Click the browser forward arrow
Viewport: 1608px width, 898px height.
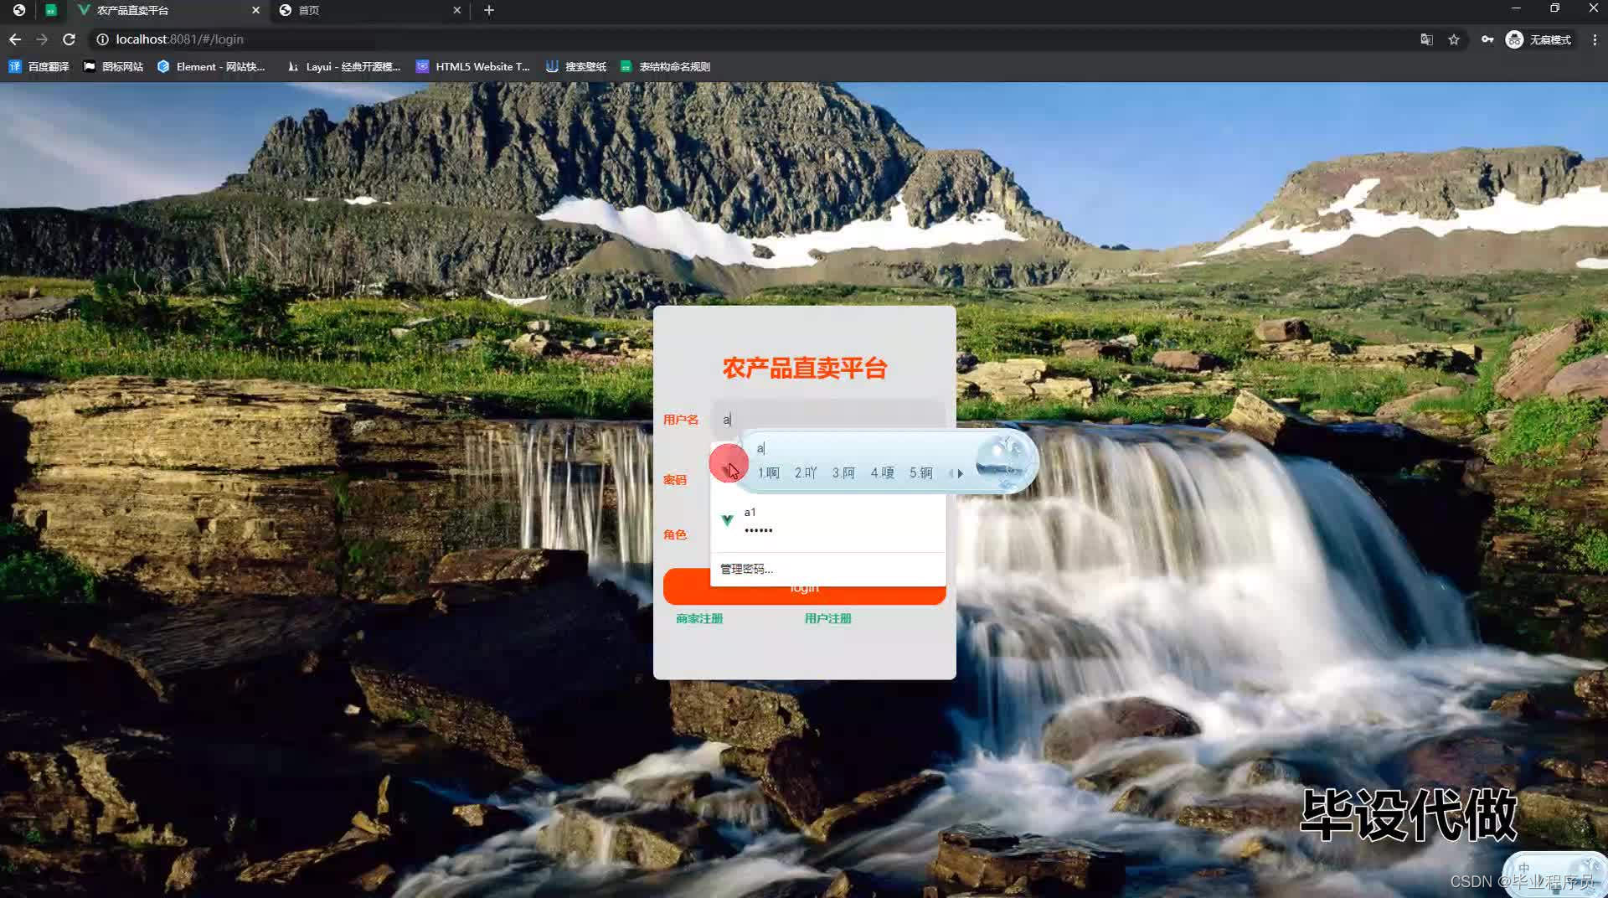pyautogui.click(x=42, y=39)
